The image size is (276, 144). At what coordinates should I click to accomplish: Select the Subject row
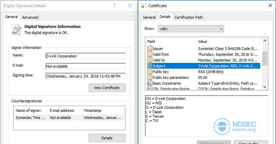(x=204, y=66)
